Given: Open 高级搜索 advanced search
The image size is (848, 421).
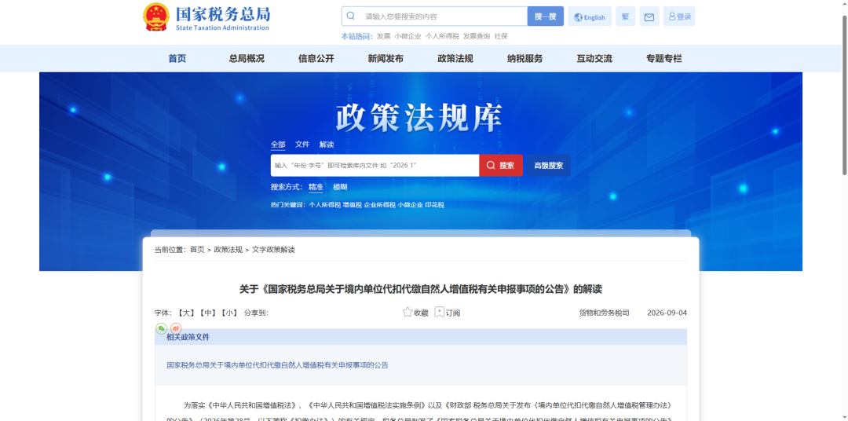Looking at the screenshot, I should tap(548, 166).
